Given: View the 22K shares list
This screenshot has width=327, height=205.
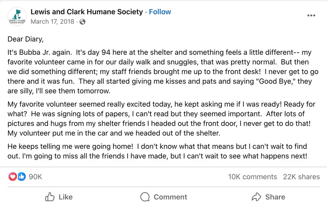Looking at the screenshot, I should click(301, 177).
